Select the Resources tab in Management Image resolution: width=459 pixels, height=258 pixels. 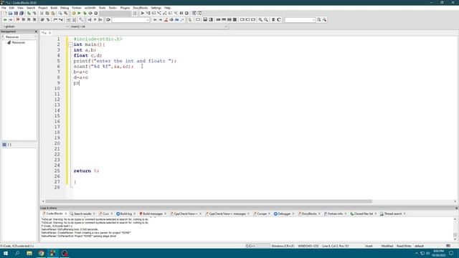(x=12, y=37)
